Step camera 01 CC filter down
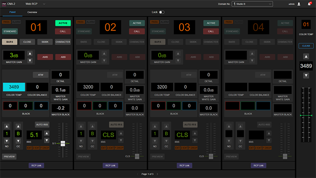This screenshot has width=316, height=178. [x=18, y=142]
